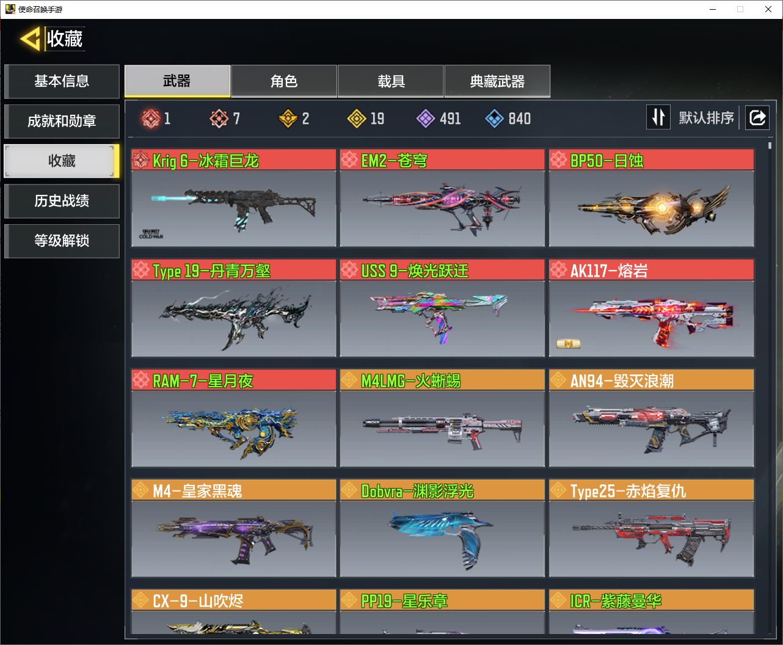Select the M4LMG-火蜥蜴 weapon image

tap(442, 429)
